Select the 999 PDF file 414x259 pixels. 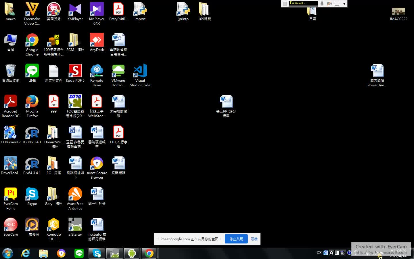tap(53, 104)
